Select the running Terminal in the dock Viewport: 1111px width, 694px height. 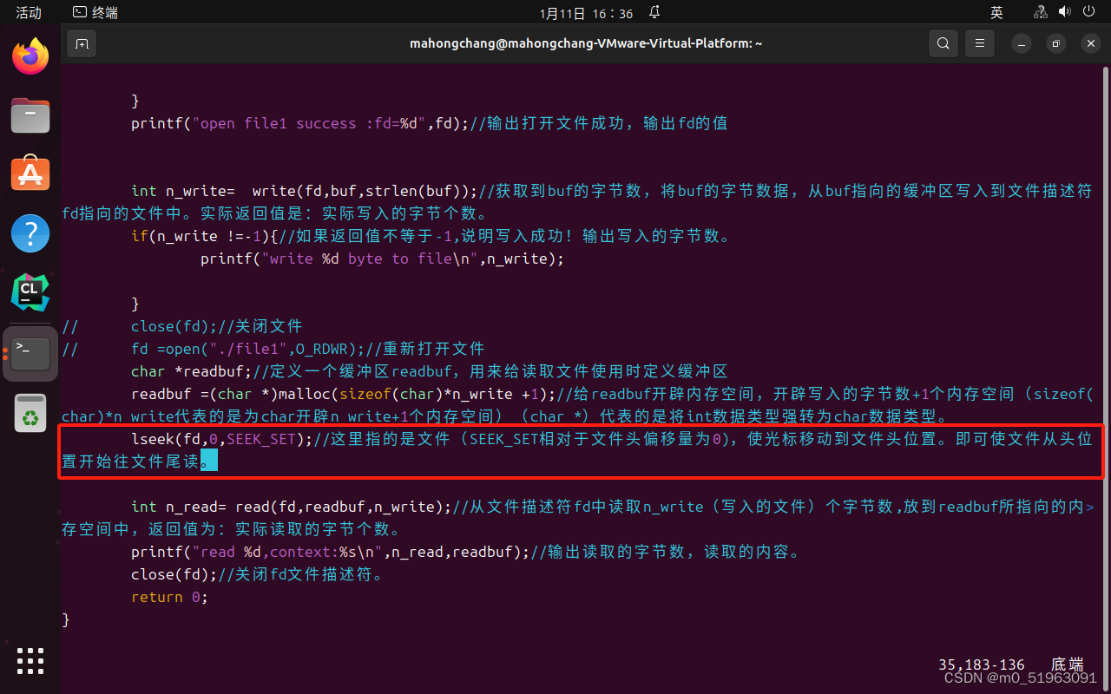pyautogui.click(x=30, y=353)
